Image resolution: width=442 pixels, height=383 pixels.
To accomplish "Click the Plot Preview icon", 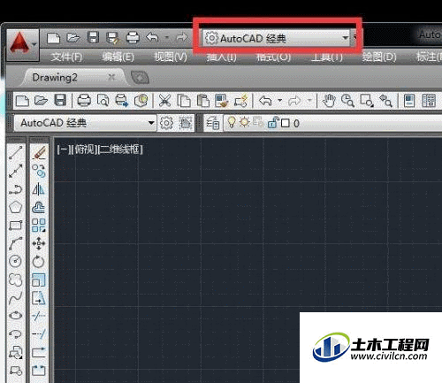I will (103, 100).
